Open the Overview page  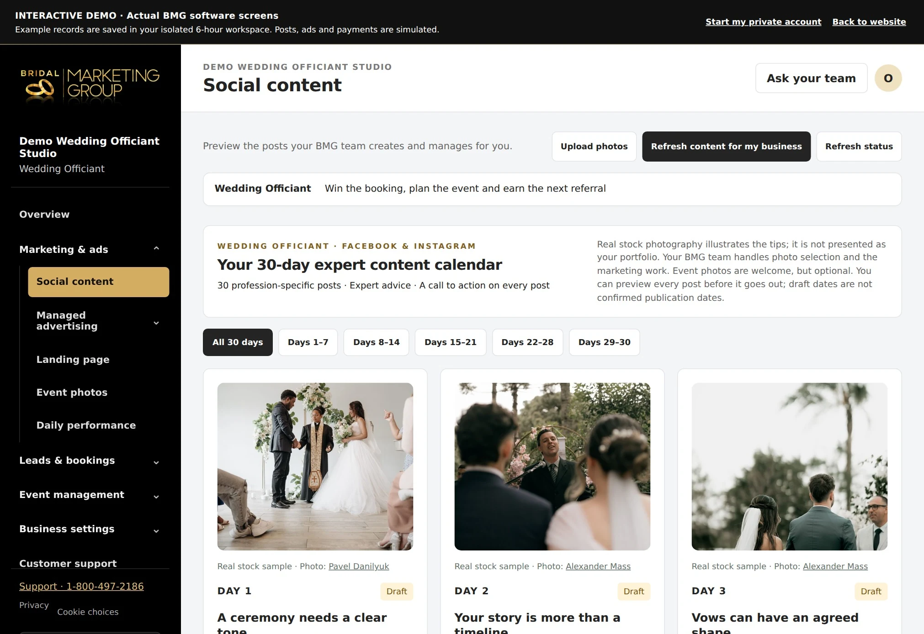[x=44, y=215]
